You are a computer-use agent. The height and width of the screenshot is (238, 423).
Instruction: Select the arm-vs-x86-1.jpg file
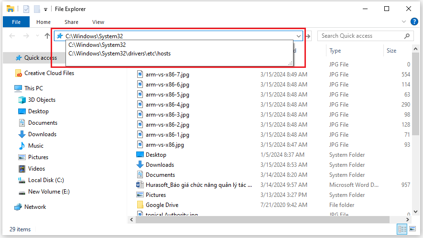[x=167, y=135]
